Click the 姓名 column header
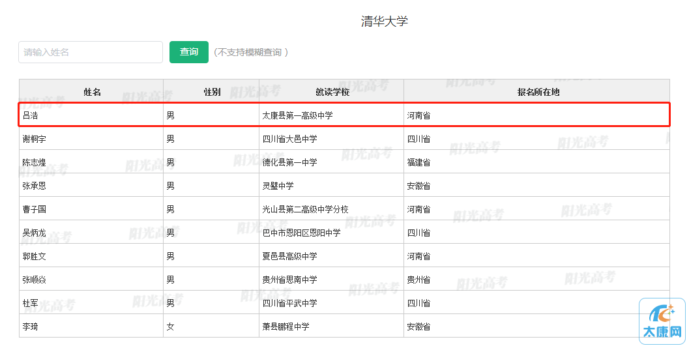Screen dimensions: 689x348 93,92
